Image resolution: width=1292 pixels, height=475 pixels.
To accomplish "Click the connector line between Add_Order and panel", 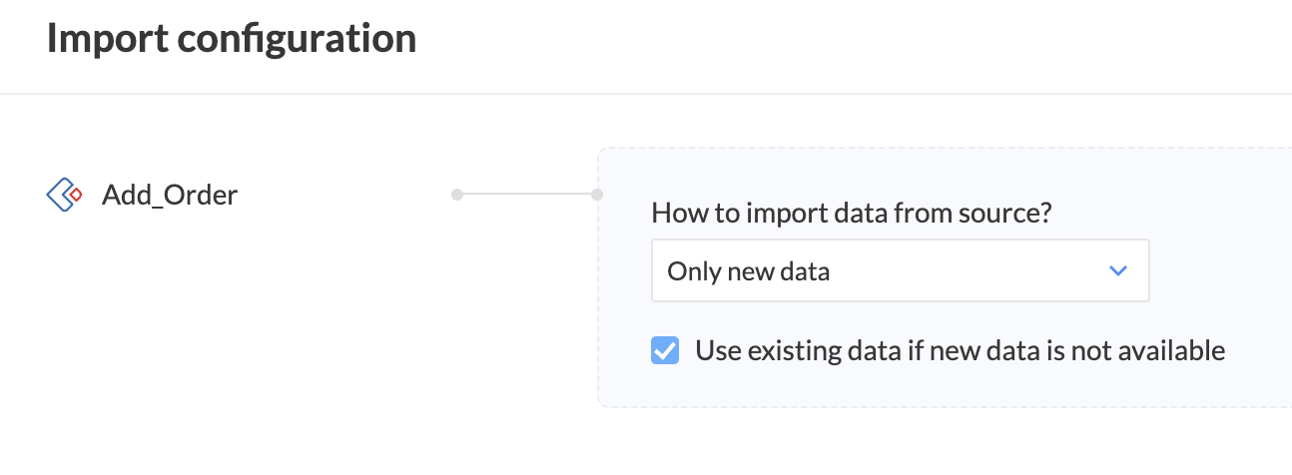I will tap(527, 195).
